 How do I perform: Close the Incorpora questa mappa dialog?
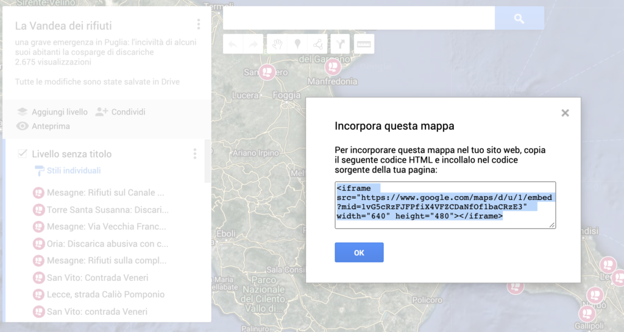pyautogui.click(x=565, y=113)
